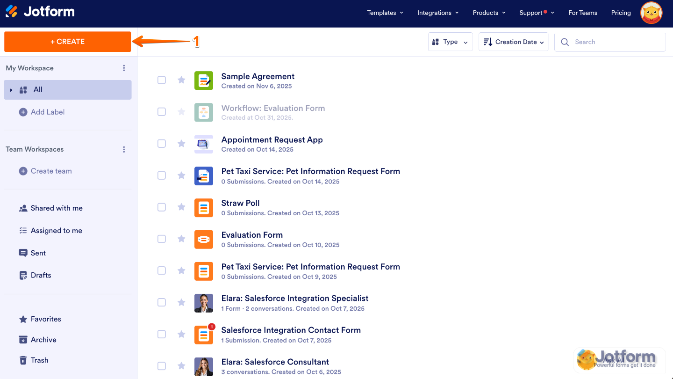Open the Integrations menu
Viewport: 673px width, 379px height.
[x=437, y=13]
